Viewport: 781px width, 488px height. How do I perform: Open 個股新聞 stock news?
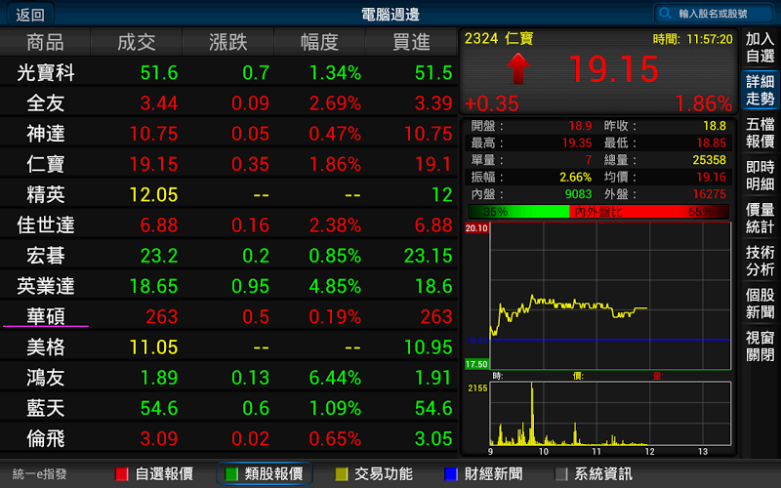(760, 305)
